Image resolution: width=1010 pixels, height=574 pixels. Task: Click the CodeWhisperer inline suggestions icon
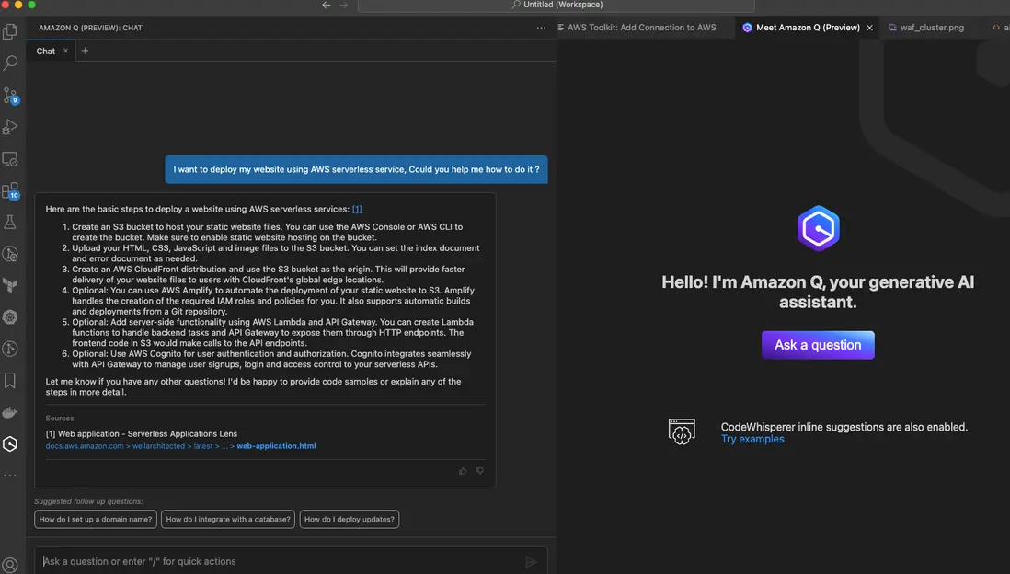(x=682, y=431)
